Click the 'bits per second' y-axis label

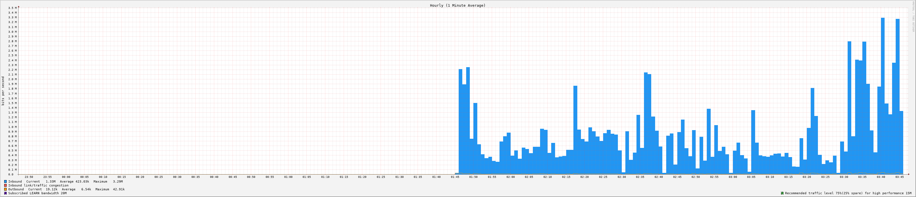click(3, 90)
